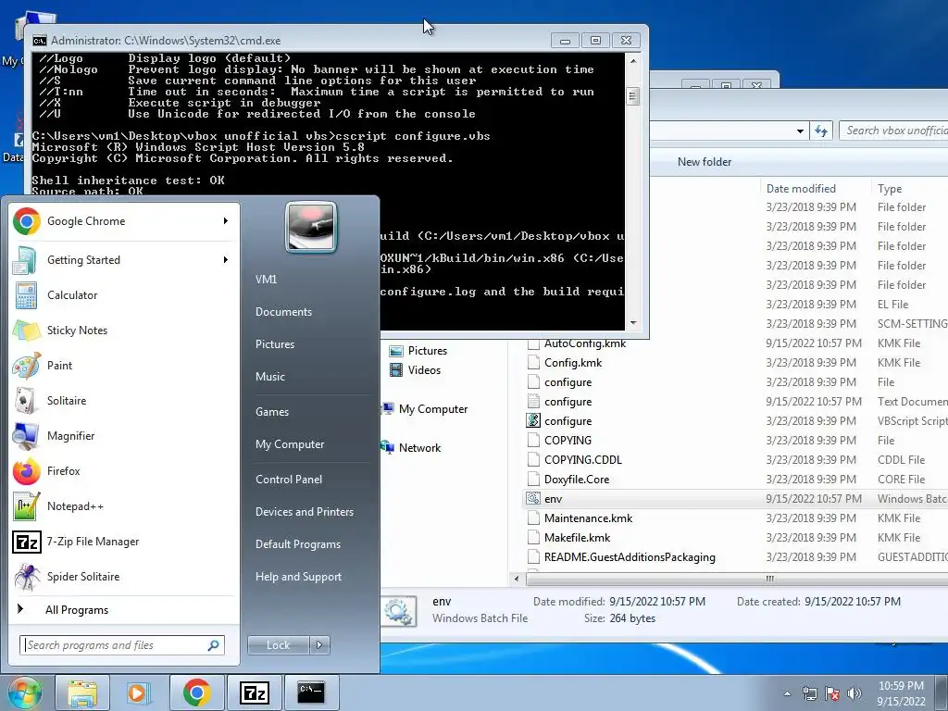Open My Computer from Start menu
The width and height of the screenshot is (948, 711).
pos(290,444)
